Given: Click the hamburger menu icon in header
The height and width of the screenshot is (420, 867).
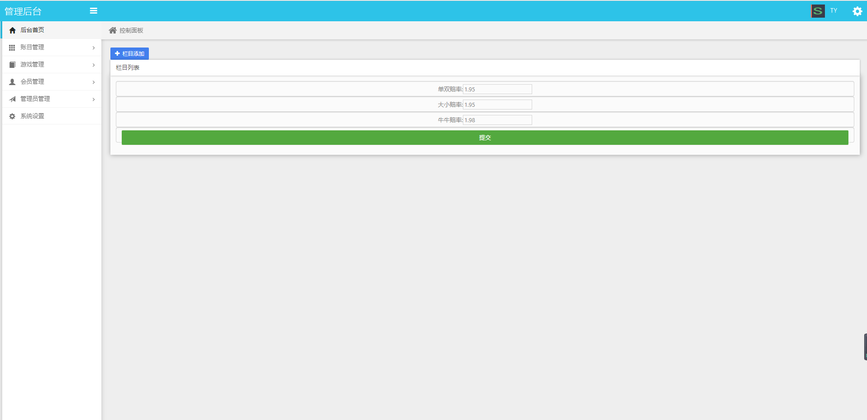Looking at the screenshot, I should pyautogui.click(x=94, y=11).
